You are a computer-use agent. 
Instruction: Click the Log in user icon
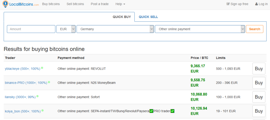256,4
